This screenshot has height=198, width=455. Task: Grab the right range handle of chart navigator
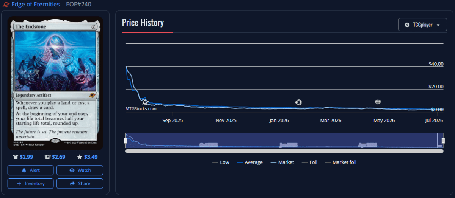pos(443,141)
